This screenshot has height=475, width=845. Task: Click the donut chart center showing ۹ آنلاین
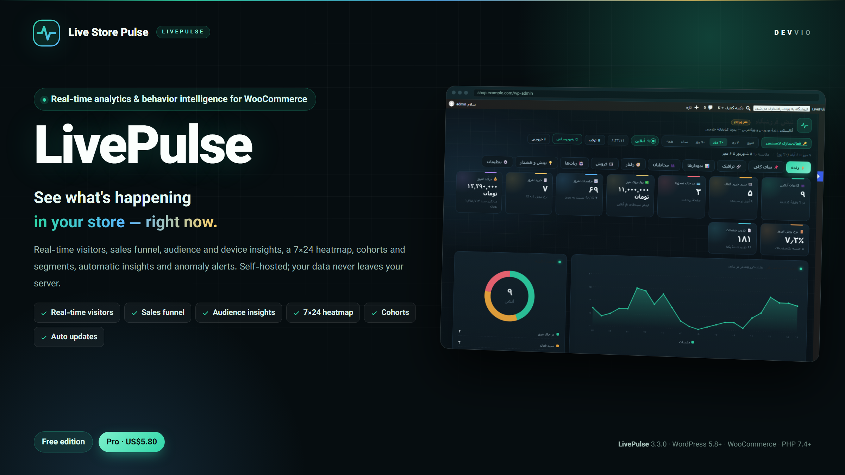pos(509,296)
